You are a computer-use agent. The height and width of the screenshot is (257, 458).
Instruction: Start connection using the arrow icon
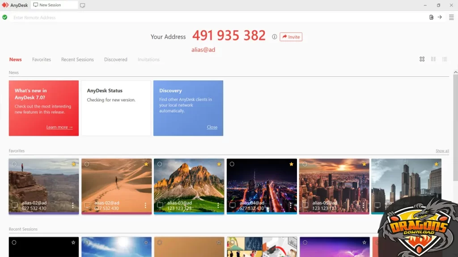click(440, 17)
